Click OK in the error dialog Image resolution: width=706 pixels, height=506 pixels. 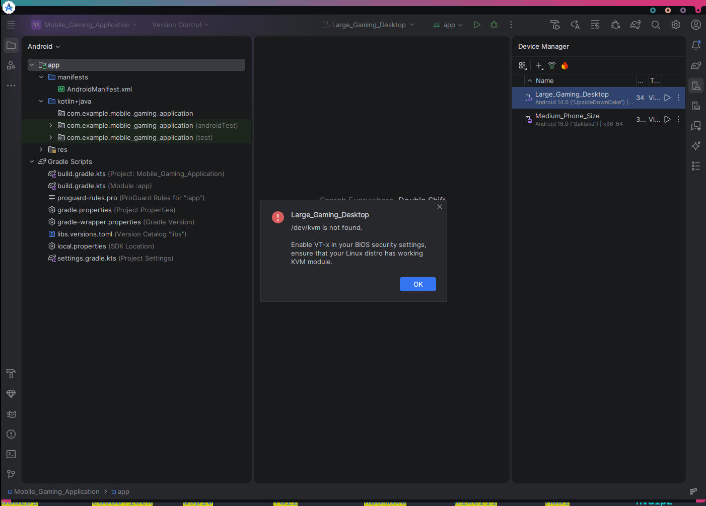pos(417,284)
